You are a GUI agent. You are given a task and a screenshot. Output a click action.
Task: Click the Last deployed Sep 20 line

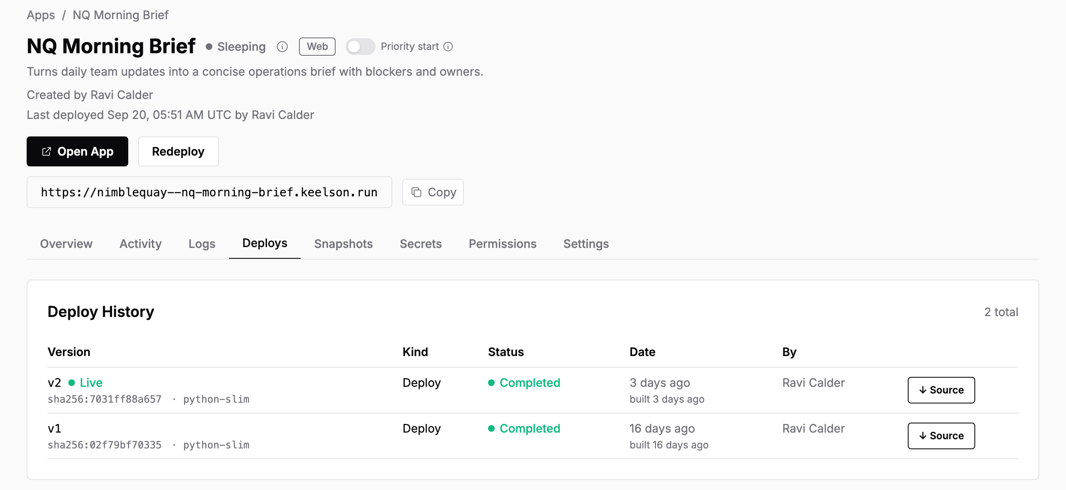[170, 115]
